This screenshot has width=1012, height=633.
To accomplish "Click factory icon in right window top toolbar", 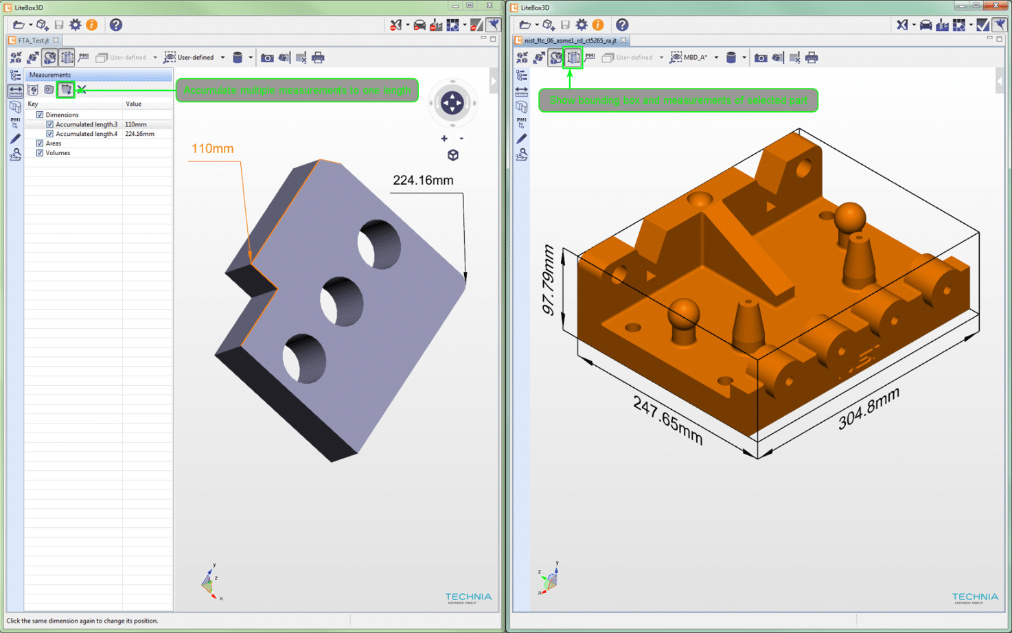I will [x=943, y=25].
